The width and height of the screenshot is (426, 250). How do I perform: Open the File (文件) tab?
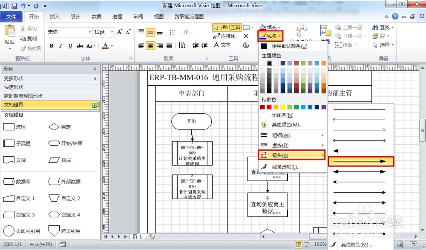[x=11, y=17]
